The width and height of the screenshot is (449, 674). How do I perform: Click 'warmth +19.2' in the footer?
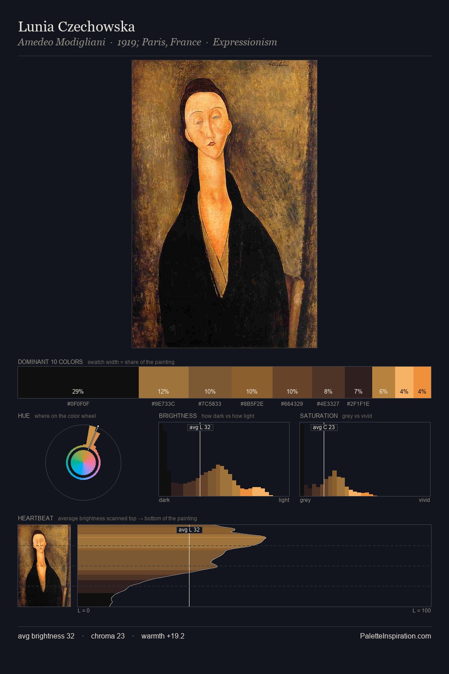coord(163,636)
